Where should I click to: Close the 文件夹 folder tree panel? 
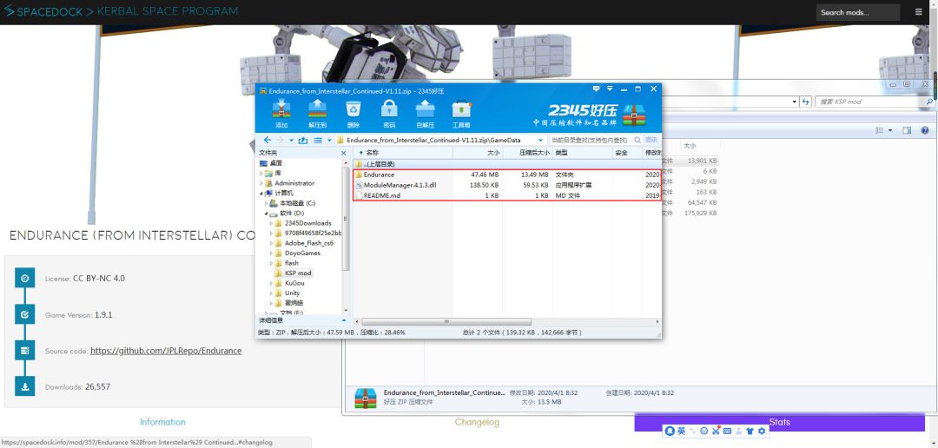[x=343, y=153]
